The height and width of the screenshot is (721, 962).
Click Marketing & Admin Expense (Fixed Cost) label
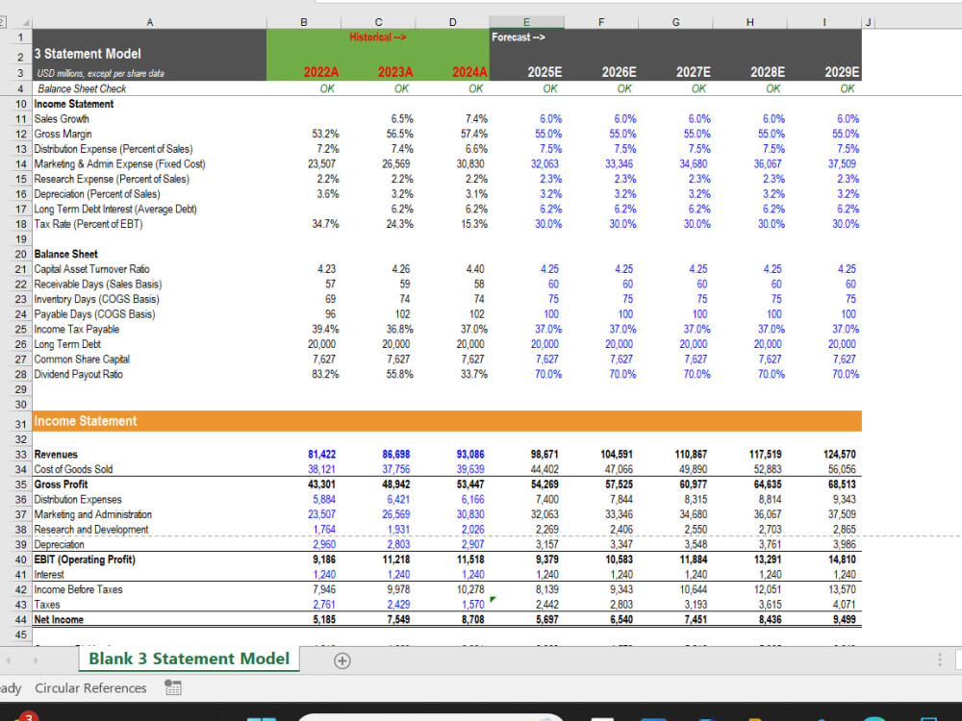tap(119, 163)
